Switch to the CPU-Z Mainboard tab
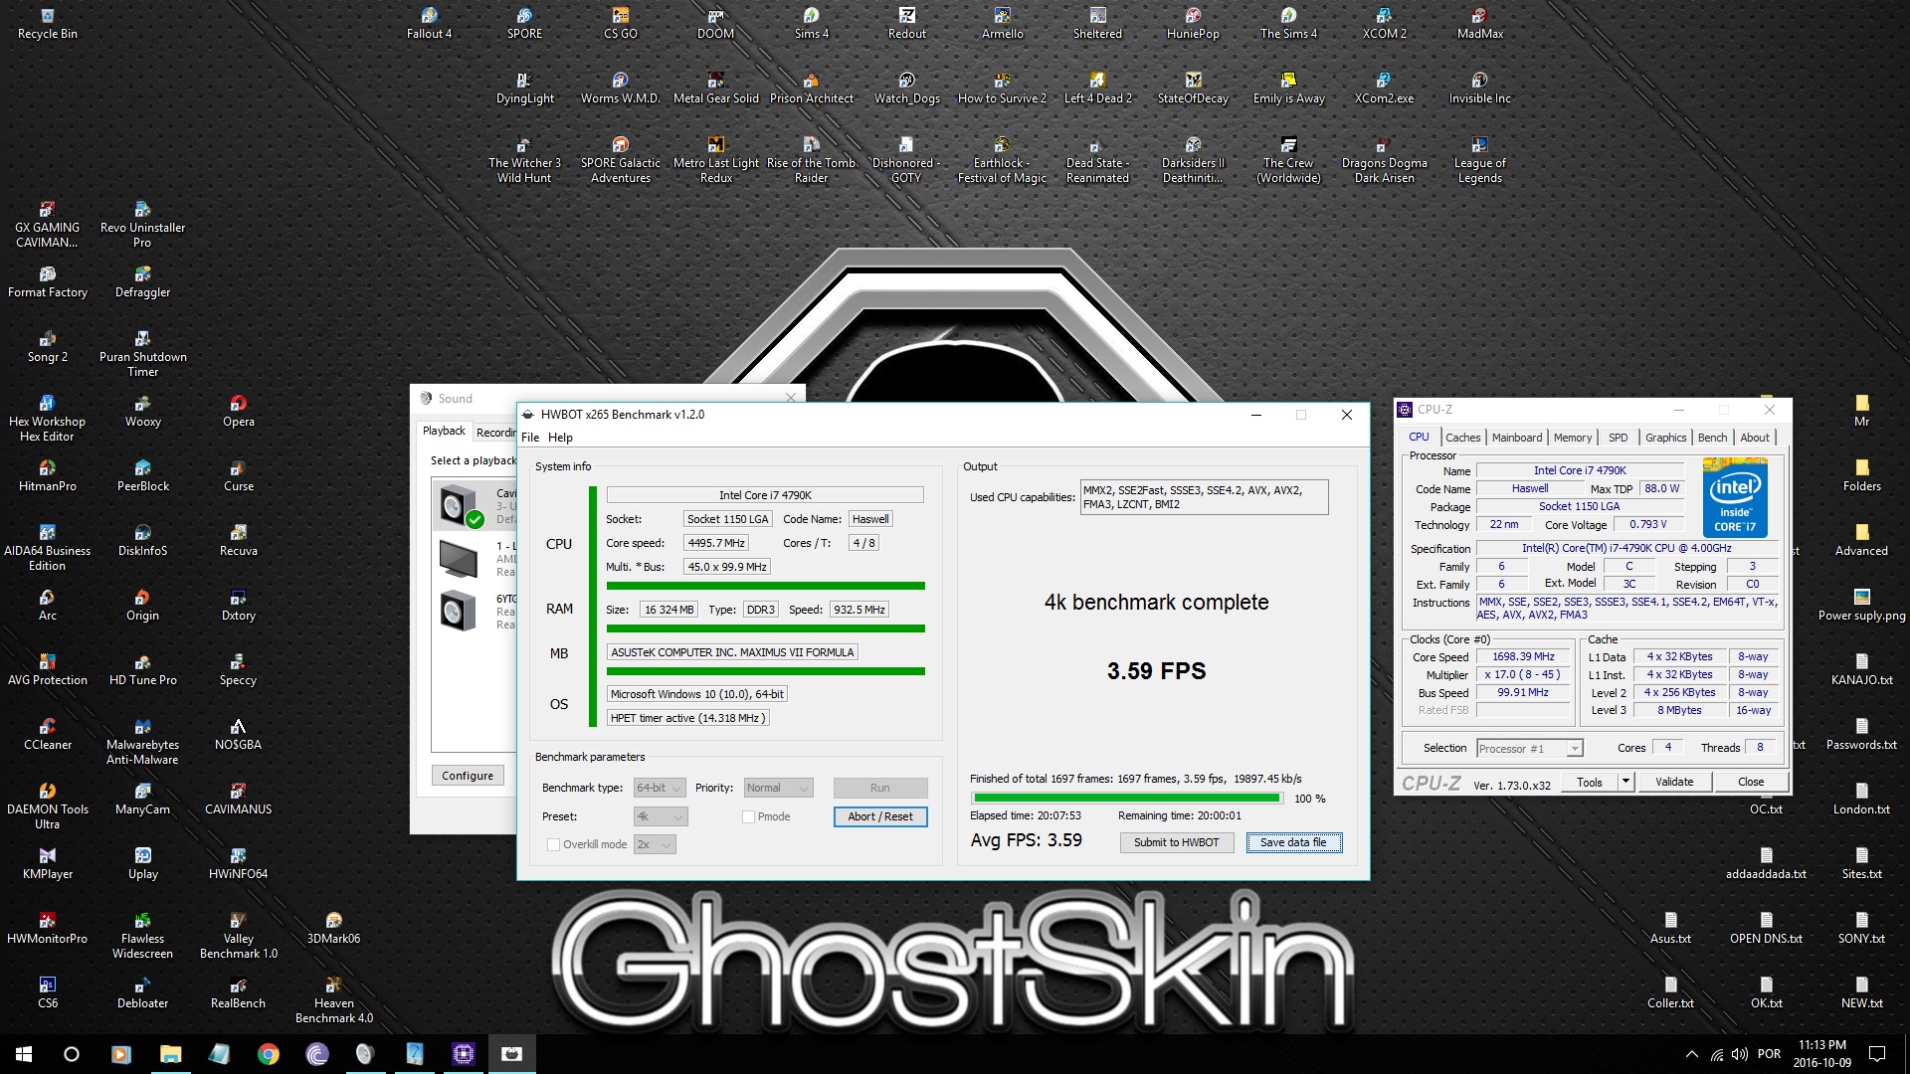This screenshot has width=1910, height=1074. [1516, 438]
